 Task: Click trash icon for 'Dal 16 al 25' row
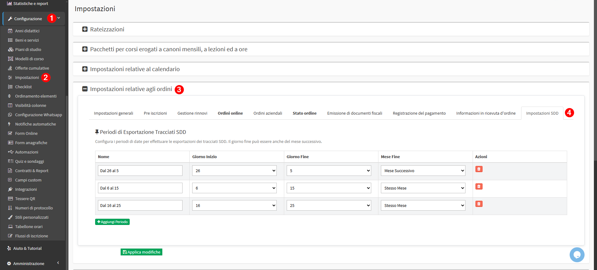tap(479, 204)
